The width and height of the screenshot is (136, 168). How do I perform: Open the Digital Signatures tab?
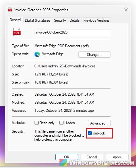38,20
